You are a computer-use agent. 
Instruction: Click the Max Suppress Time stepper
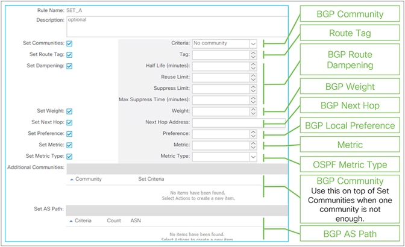tap(253, 100)
